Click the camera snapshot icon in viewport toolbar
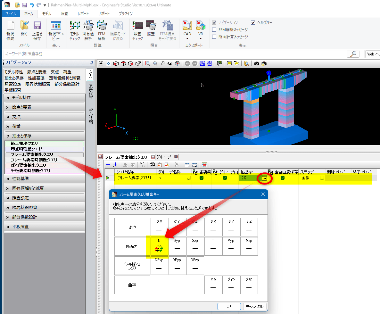Viewport: 380px width, 314px height. pyautogui.click(x=257, y=63)
